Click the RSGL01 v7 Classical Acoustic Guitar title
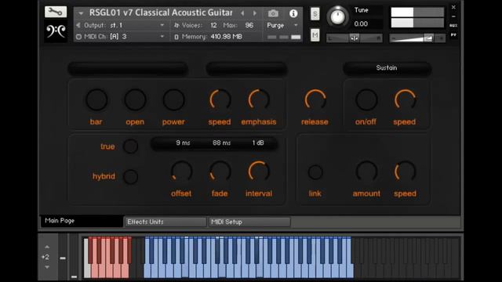Screen dimensions: 502x282 click(161, 13)
